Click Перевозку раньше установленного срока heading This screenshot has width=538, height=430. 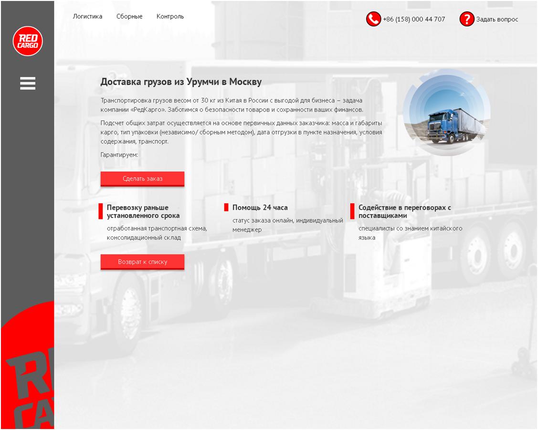(x=143, y=211)
